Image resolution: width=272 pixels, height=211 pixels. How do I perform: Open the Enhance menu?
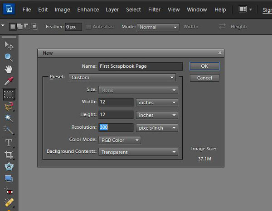click(88, 9)
